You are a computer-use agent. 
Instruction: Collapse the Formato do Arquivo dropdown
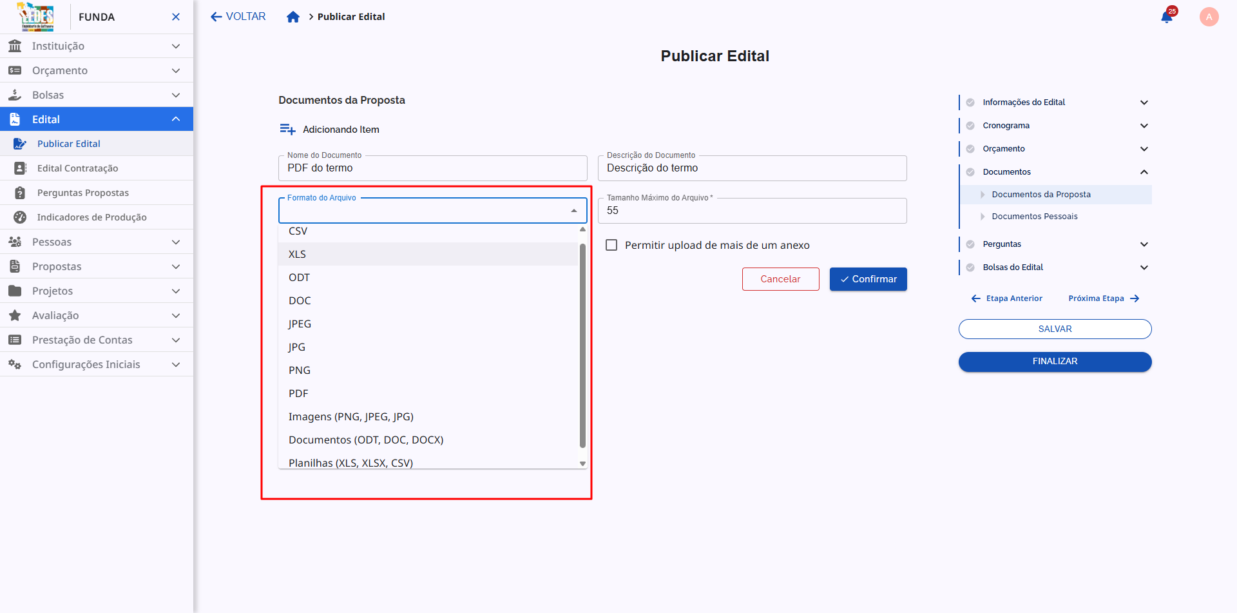(573, 211)
